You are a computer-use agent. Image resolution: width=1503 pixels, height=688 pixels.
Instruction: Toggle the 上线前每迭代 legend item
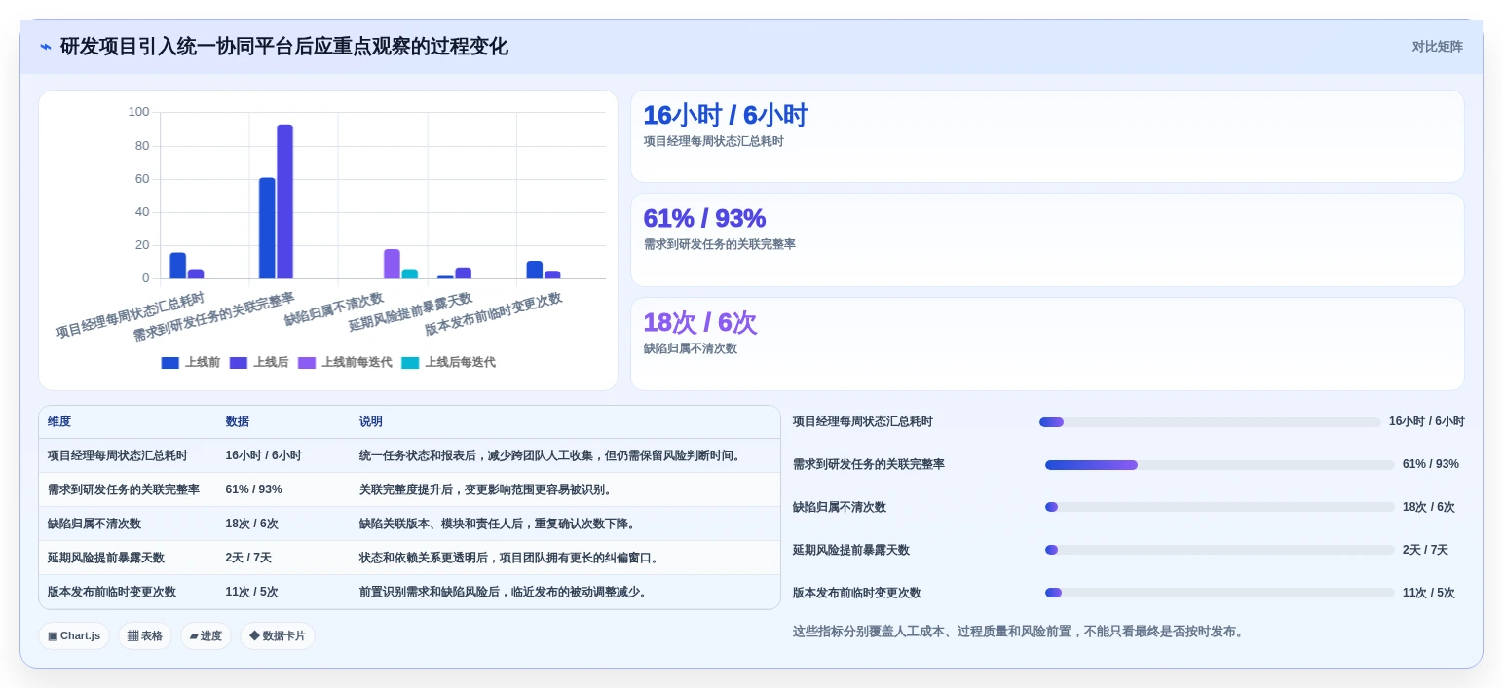tap(345, 362)
